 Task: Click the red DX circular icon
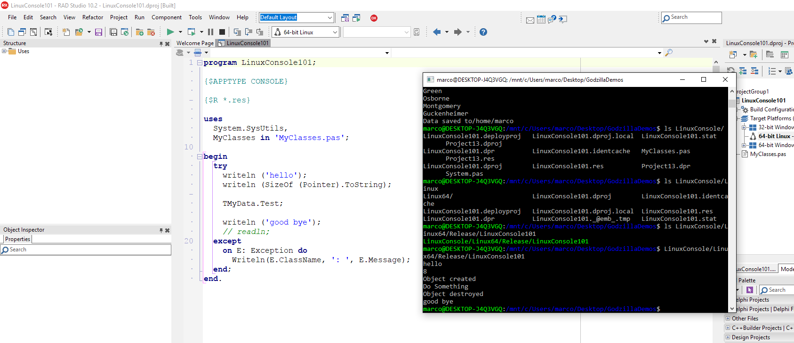tap(374, 18)
